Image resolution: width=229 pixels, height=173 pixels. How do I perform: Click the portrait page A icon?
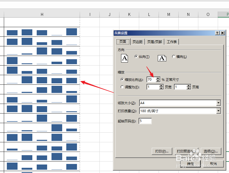point(124,58)
